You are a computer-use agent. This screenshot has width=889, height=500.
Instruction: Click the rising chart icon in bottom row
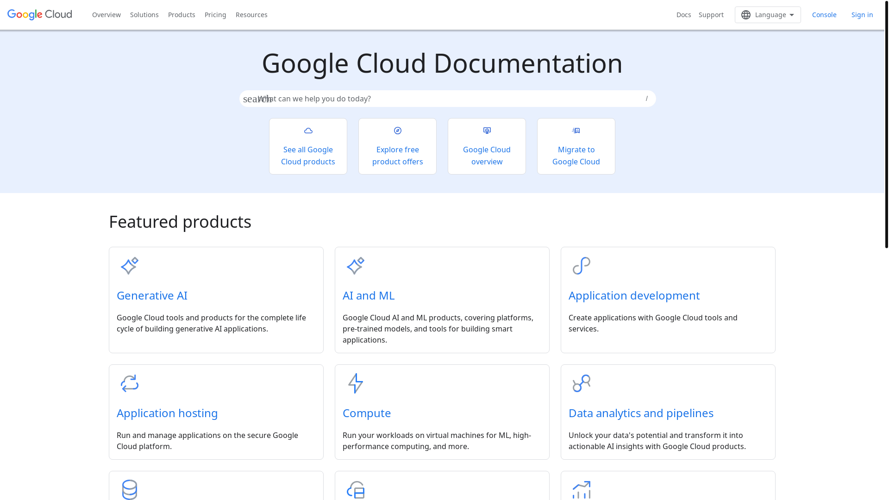pos(582,490)
